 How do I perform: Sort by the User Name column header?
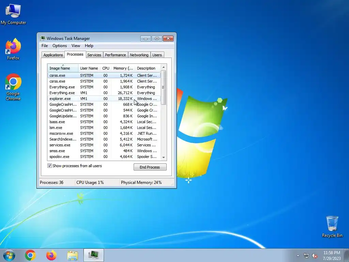tap(89, 68)
